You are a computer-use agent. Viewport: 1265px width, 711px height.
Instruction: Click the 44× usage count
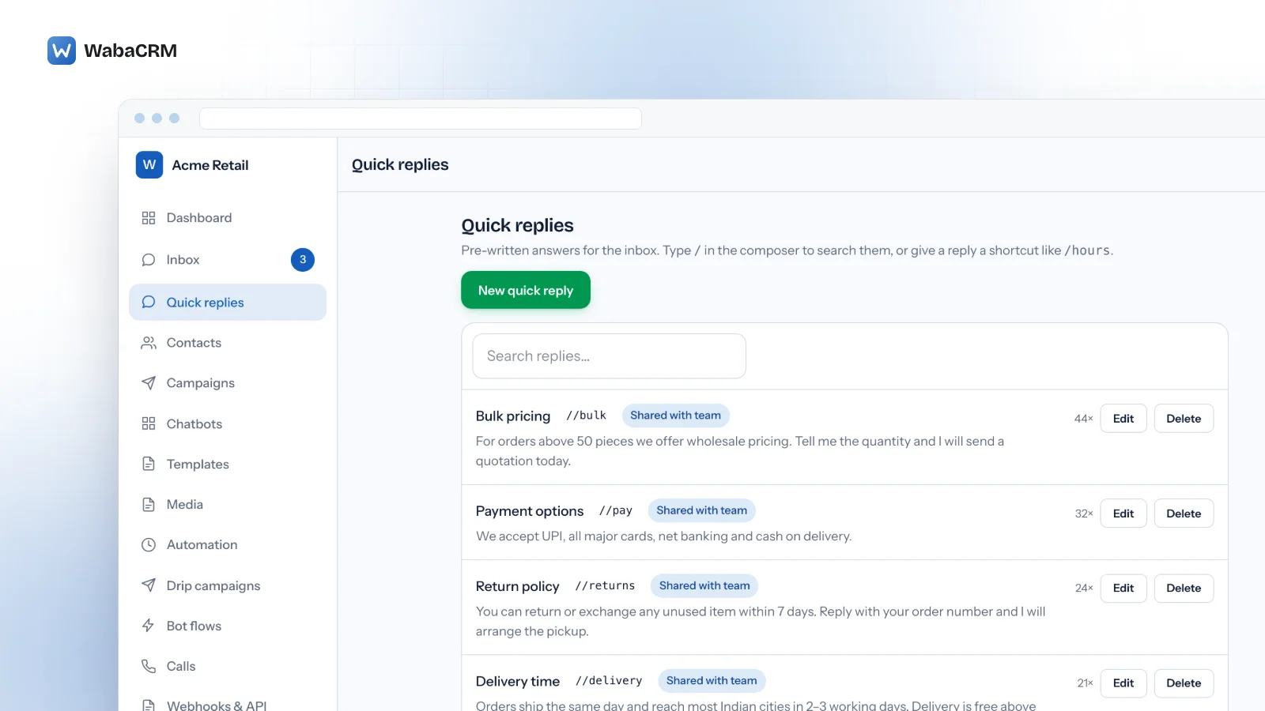click(x=1083, y=419)
